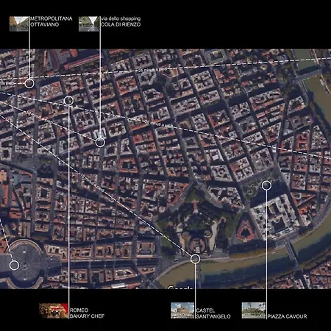331x331 pixels.
Task: Click the METROPOLITANA OTTAVIANO text label
Action: pyautogui.click(x=51, y=21)
